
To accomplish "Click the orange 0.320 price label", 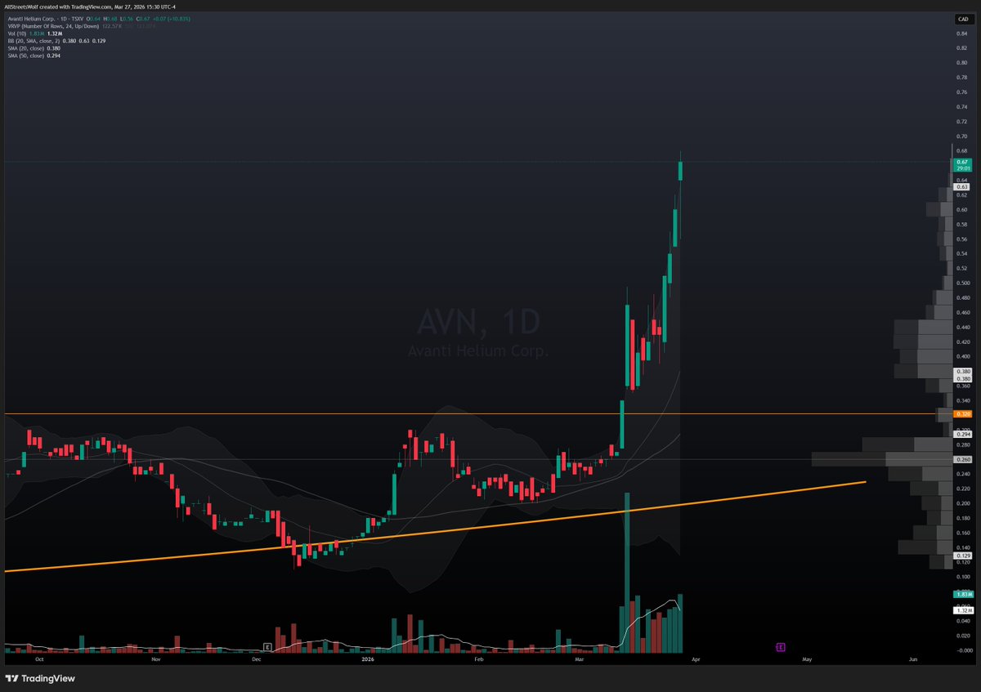I will tap(961, 414).
